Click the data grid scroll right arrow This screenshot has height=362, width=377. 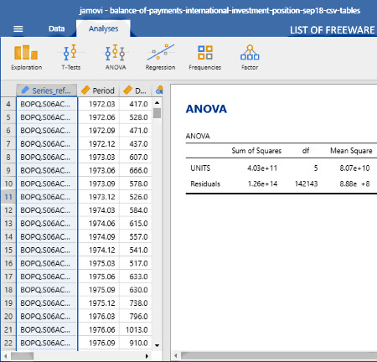(x=147, y=356)
